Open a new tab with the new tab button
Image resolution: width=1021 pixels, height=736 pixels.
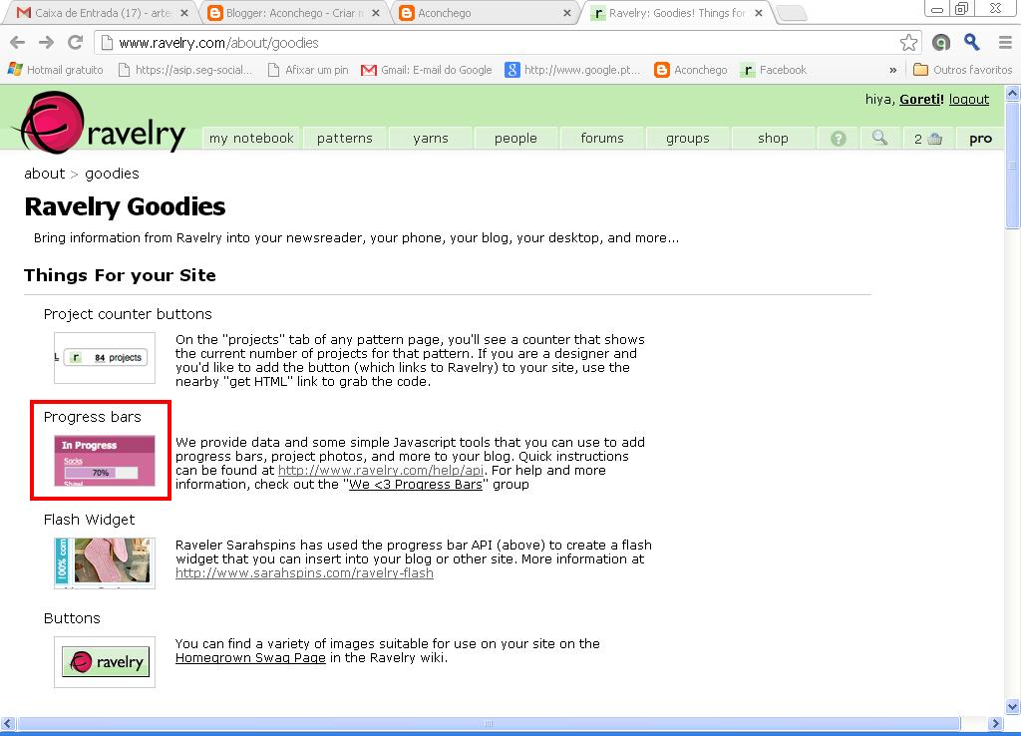coord(793,13)
